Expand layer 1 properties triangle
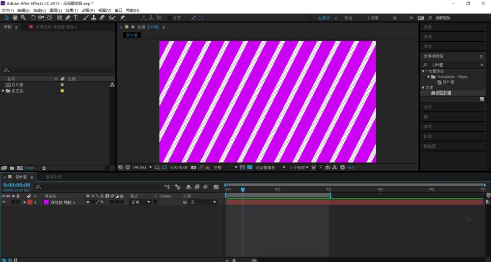Image resolution: width=491 pixels, height=262 pixels. point(25,202)
